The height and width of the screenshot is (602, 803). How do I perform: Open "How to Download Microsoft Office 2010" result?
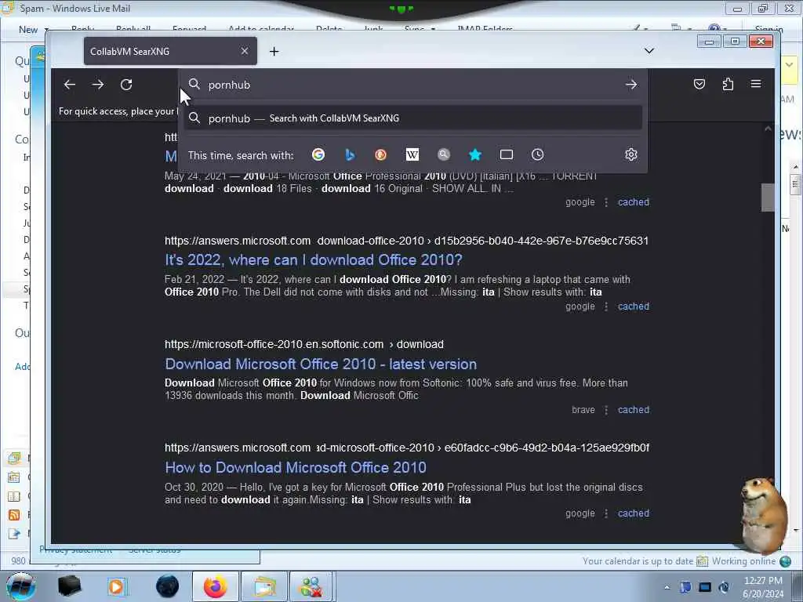(x=296, y=467)
